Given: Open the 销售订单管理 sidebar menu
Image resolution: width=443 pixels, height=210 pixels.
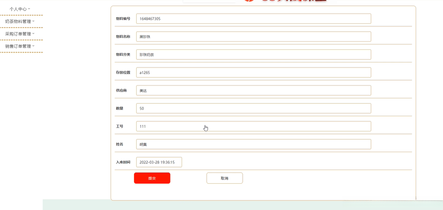Looking at the screenshot, I should click(20, 46).
